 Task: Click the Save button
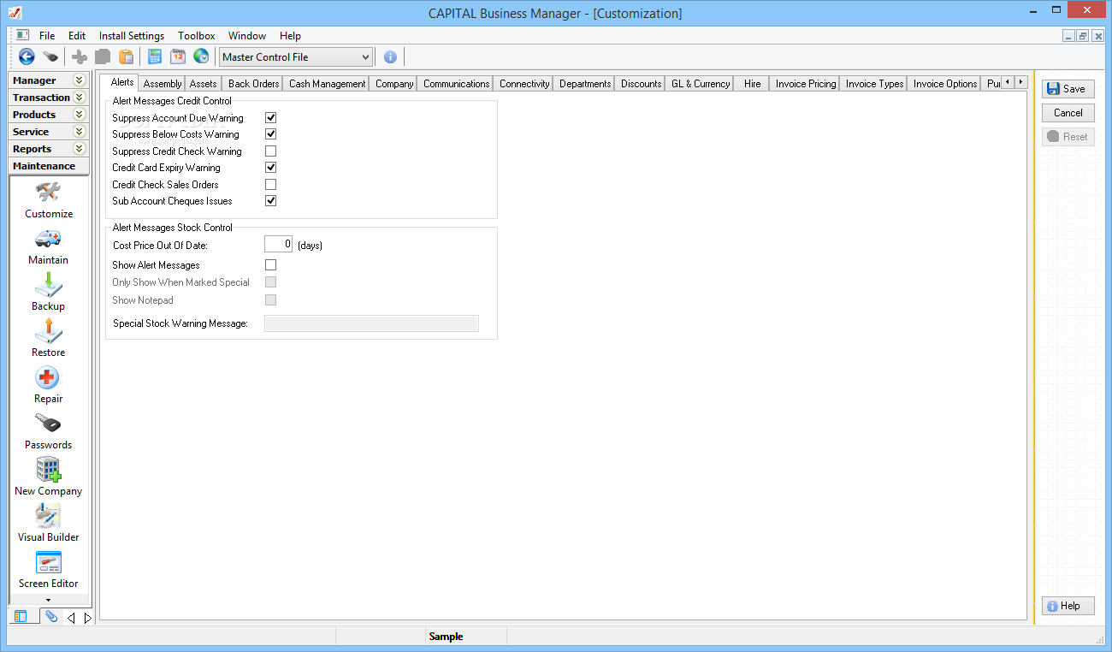(x=1068, y=89)
